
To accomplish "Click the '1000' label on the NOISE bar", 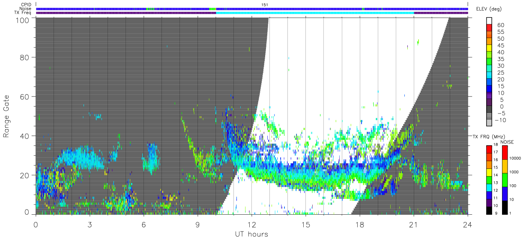I will (514, 172).
